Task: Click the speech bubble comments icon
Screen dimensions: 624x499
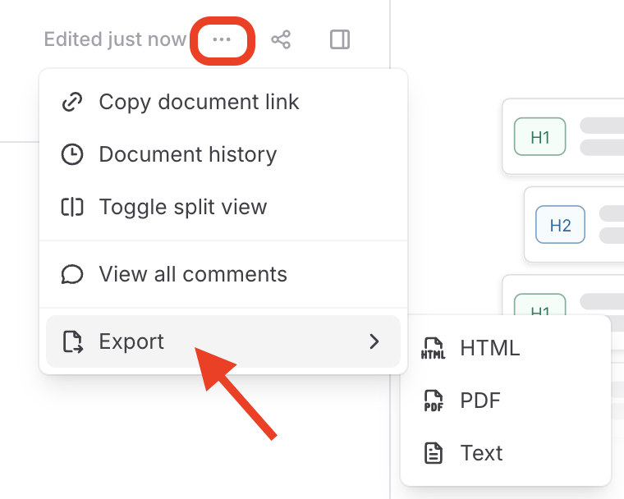Action: pos(72,274)
